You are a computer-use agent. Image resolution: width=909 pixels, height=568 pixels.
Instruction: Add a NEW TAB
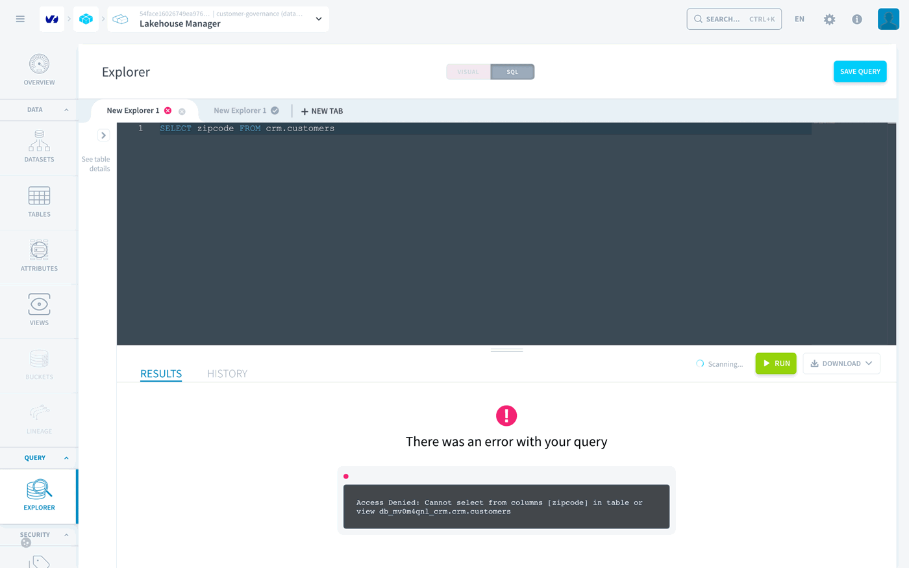[322, 111]
